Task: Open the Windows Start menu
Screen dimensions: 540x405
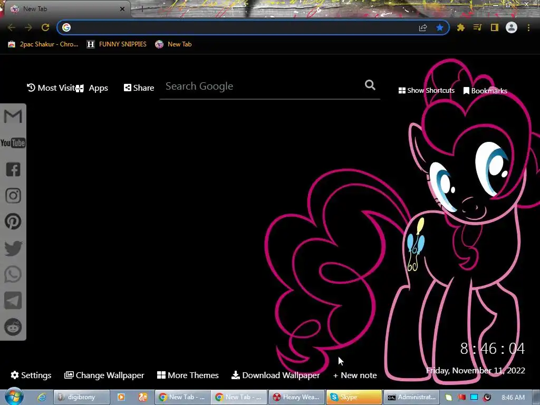Action: [x=14, y=397]
